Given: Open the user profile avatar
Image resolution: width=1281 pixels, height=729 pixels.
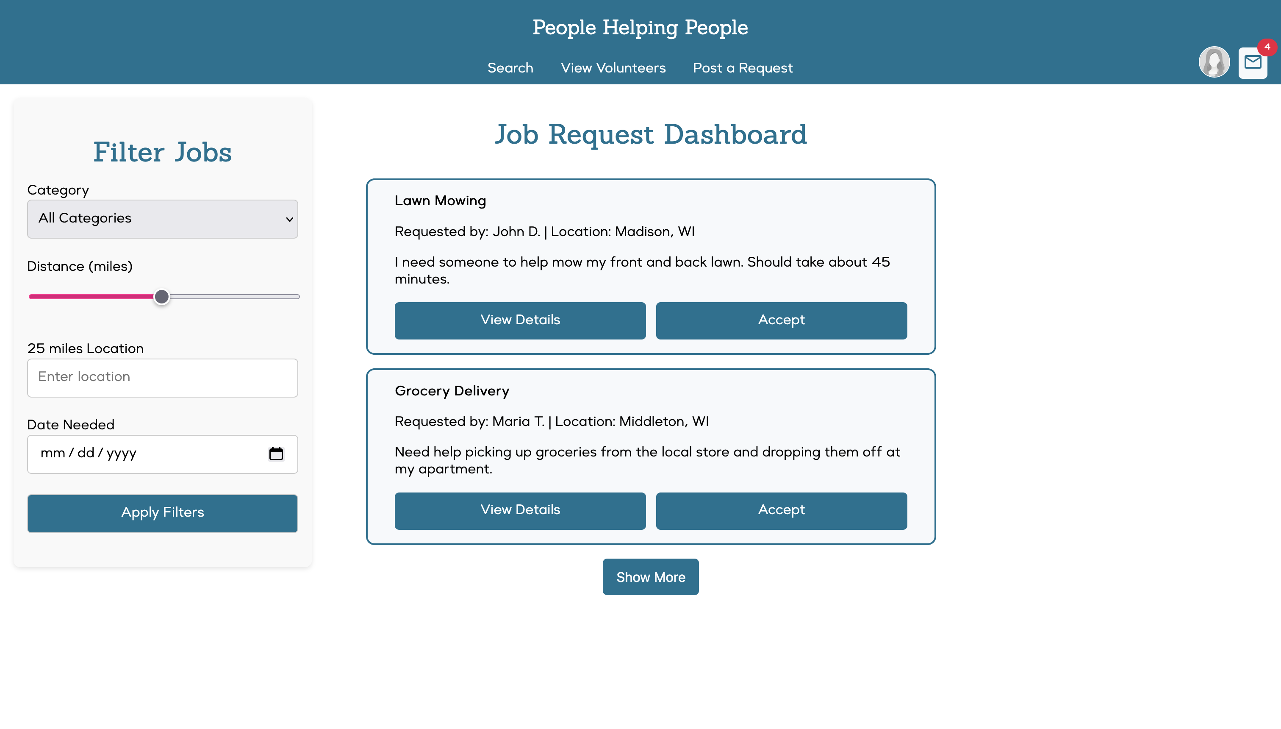Looking at the screenshot, I should pos(1214,61).
